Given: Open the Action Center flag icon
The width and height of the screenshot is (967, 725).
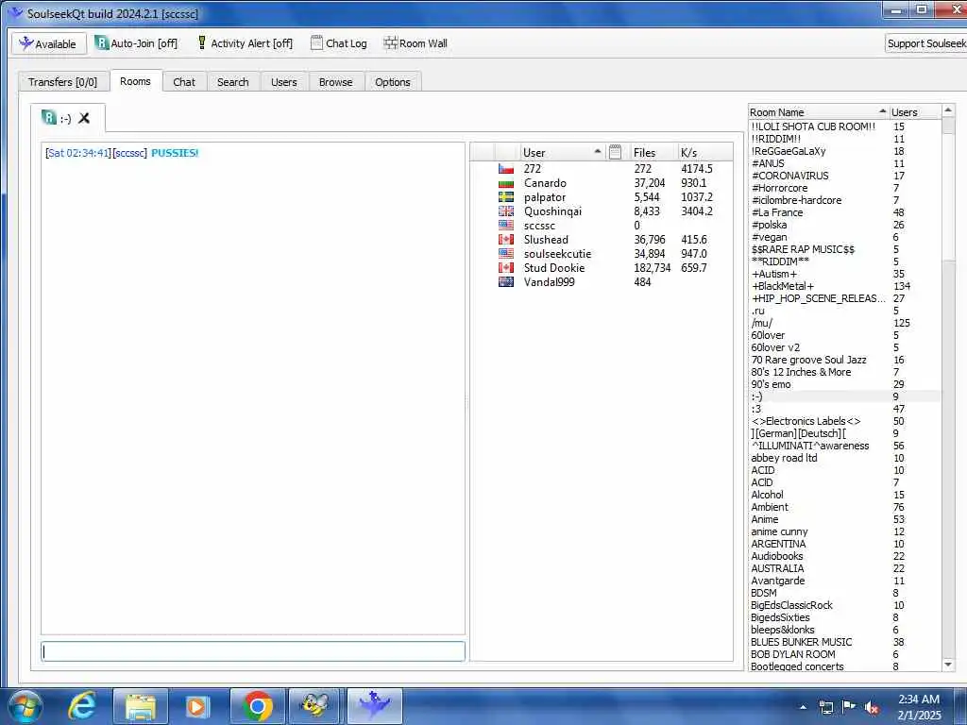Looking at the screenshot, I should (849, 707).
